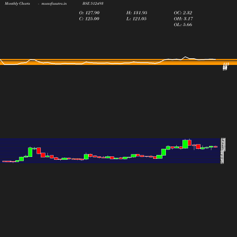Image resolution: width=237 pixels, height=237 pixels.
Task: Click the 'OL: 5.66' value
Action: pyautogui.click(x=183, y=25)
